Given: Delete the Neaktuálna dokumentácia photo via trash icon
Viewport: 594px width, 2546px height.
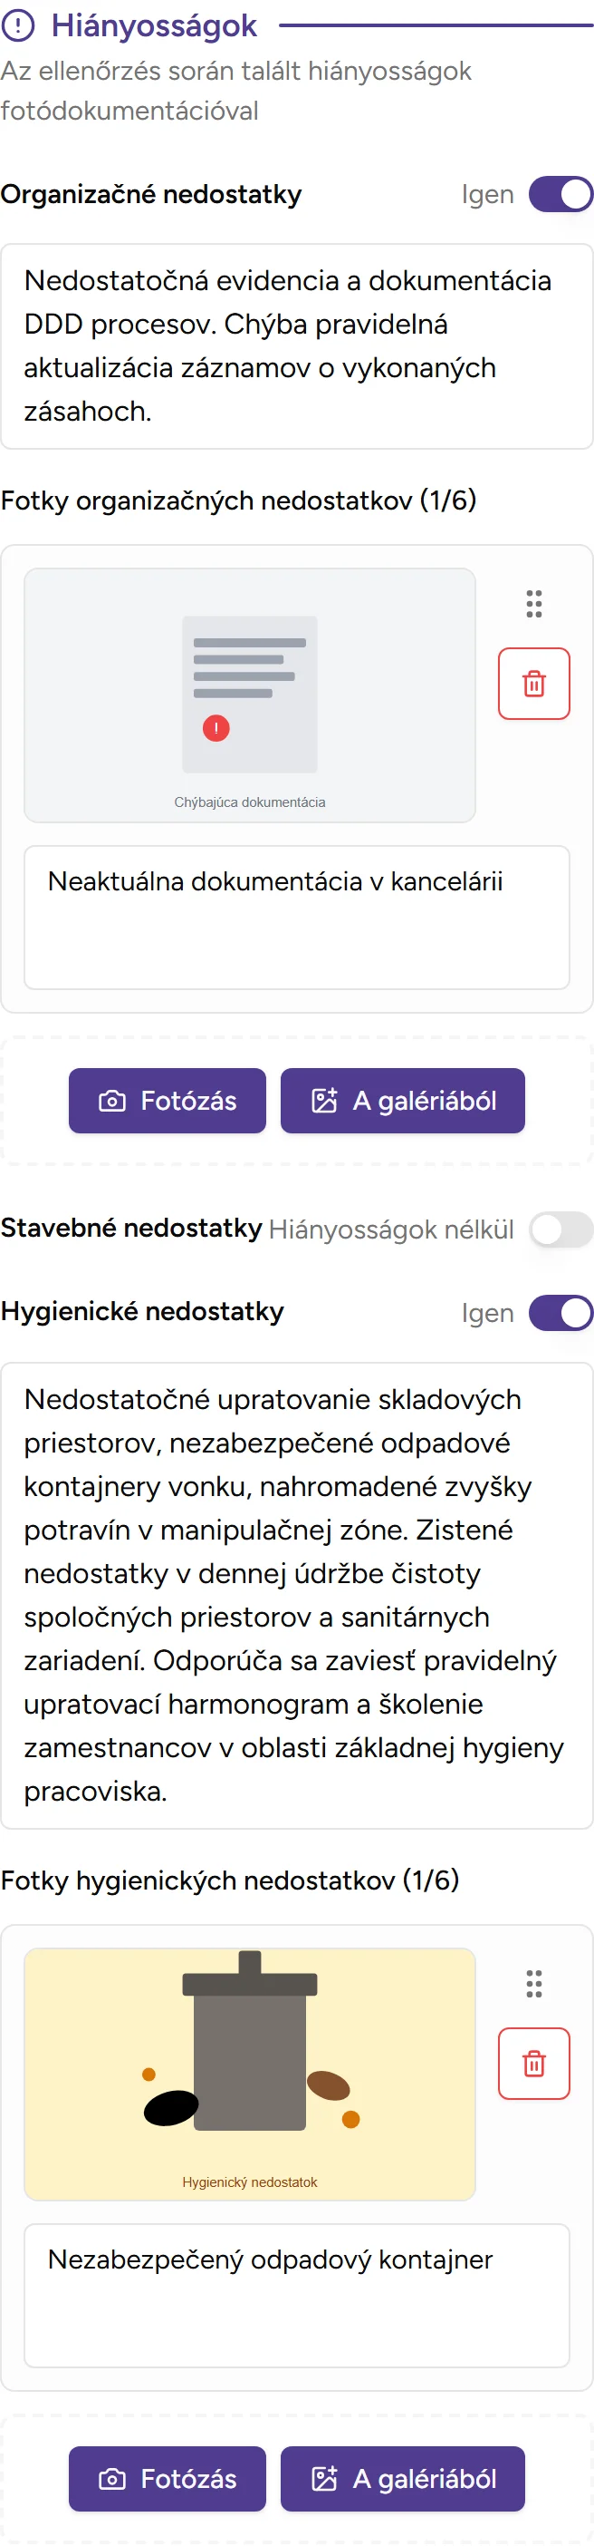Looking at the screenshot, I should (x=534, y=683).
